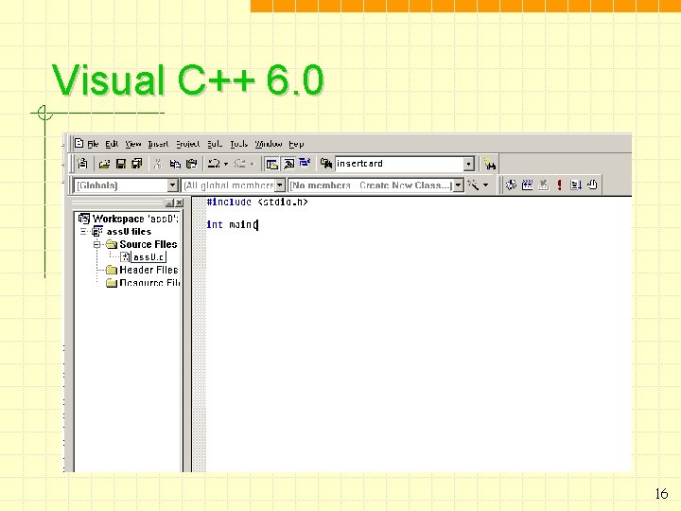This screenshot has width=681, height=511.
Task: Click the Paste clipboard icon
Action: pyautogui.click(x=191, y=164)
